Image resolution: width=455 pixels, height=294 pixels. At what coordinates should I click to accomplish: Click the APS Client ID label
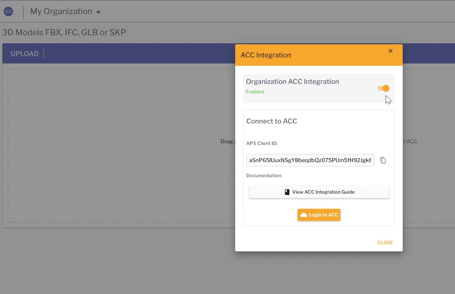(262, 143)
